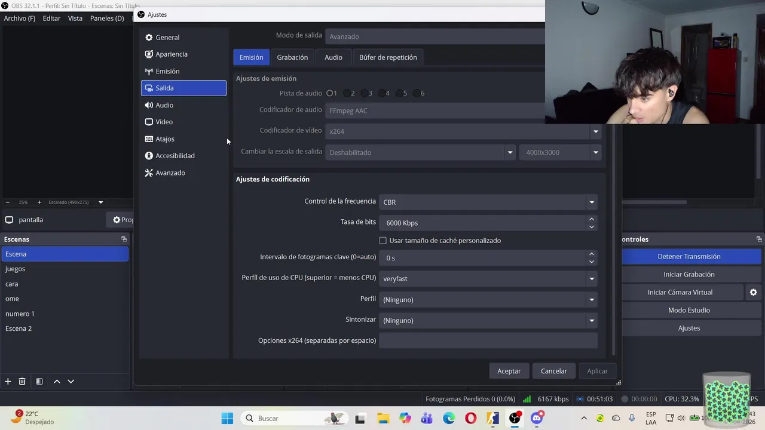The height and width of the screenshot is (430, 765).
Task: Open Modo de salida Avanzado dropdown
Action: (435, 36)
